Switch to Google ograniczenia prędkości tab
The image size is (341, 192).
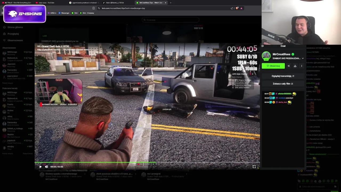pyautogui.click(x=84, y=3)
